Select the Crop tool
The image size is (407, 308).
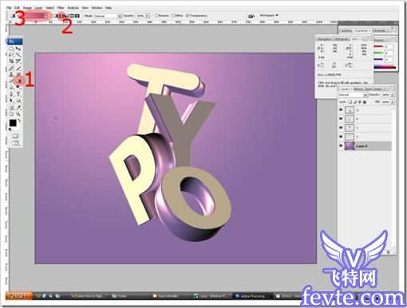(x=11, y=61)
